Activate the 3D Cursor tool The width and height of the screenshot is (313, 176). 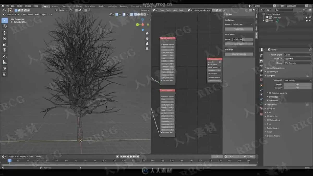click(4, 26)
